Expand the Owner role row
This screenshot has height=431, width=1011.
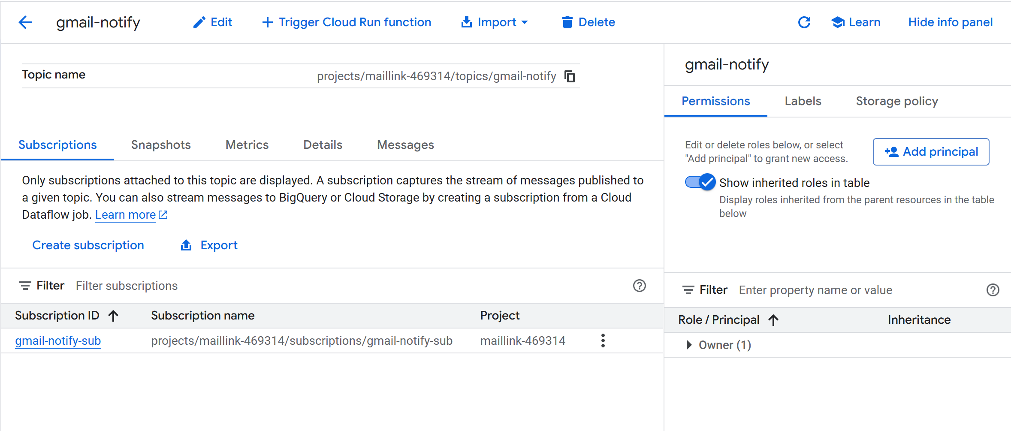(x=689, y=345)
